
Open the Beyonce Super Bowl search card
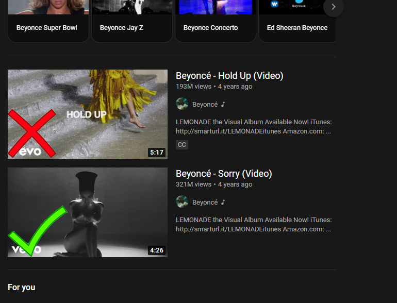point(47,27)
